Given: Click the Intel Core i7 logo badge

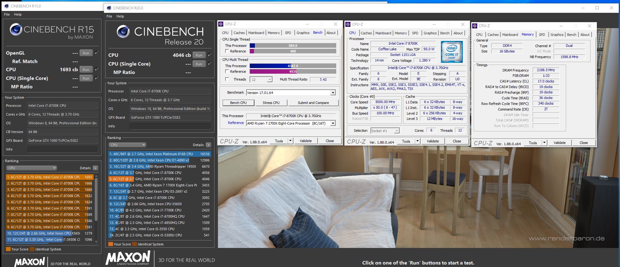Looking at the screenshot, I should click(x=452, y=52).
